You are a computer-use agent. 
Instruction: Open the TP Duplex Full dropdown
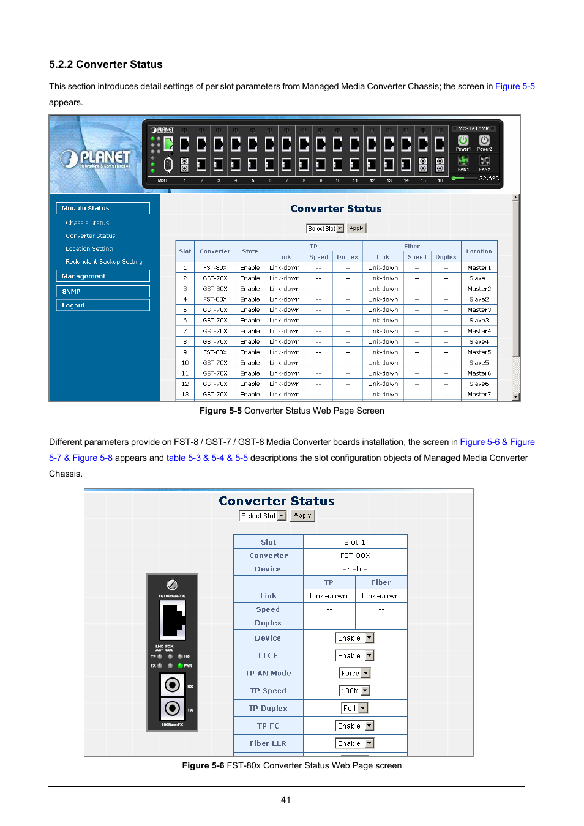pyautogui.click(x=354, y=709)
